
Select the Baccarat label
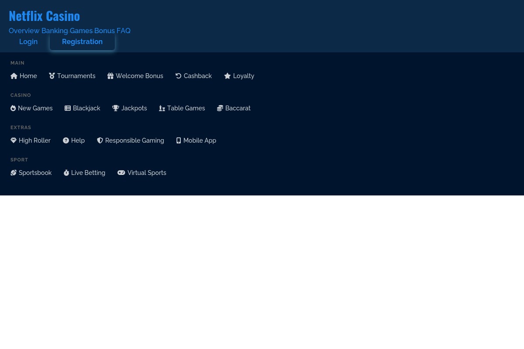tap(238, 108)
